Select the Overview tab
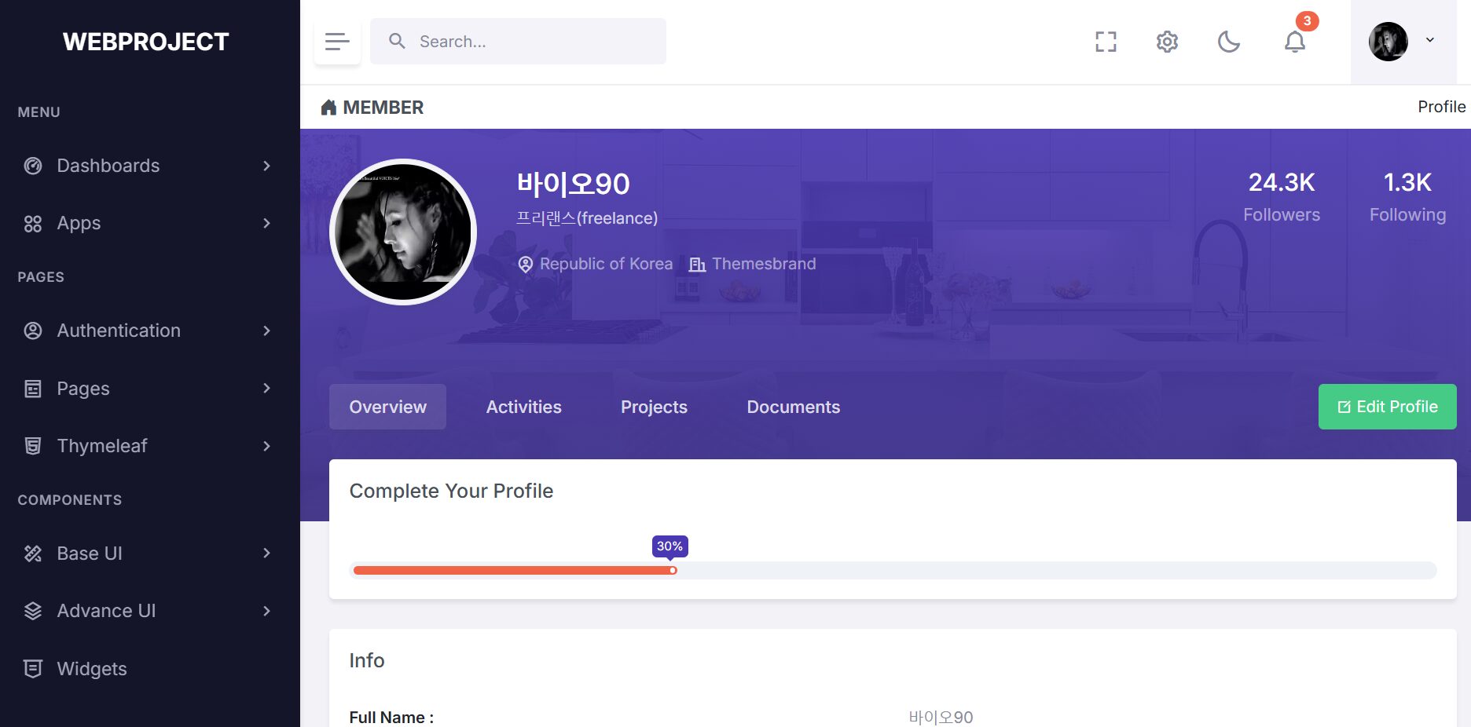The image size is (1471, 727). [x=387, y=407]
